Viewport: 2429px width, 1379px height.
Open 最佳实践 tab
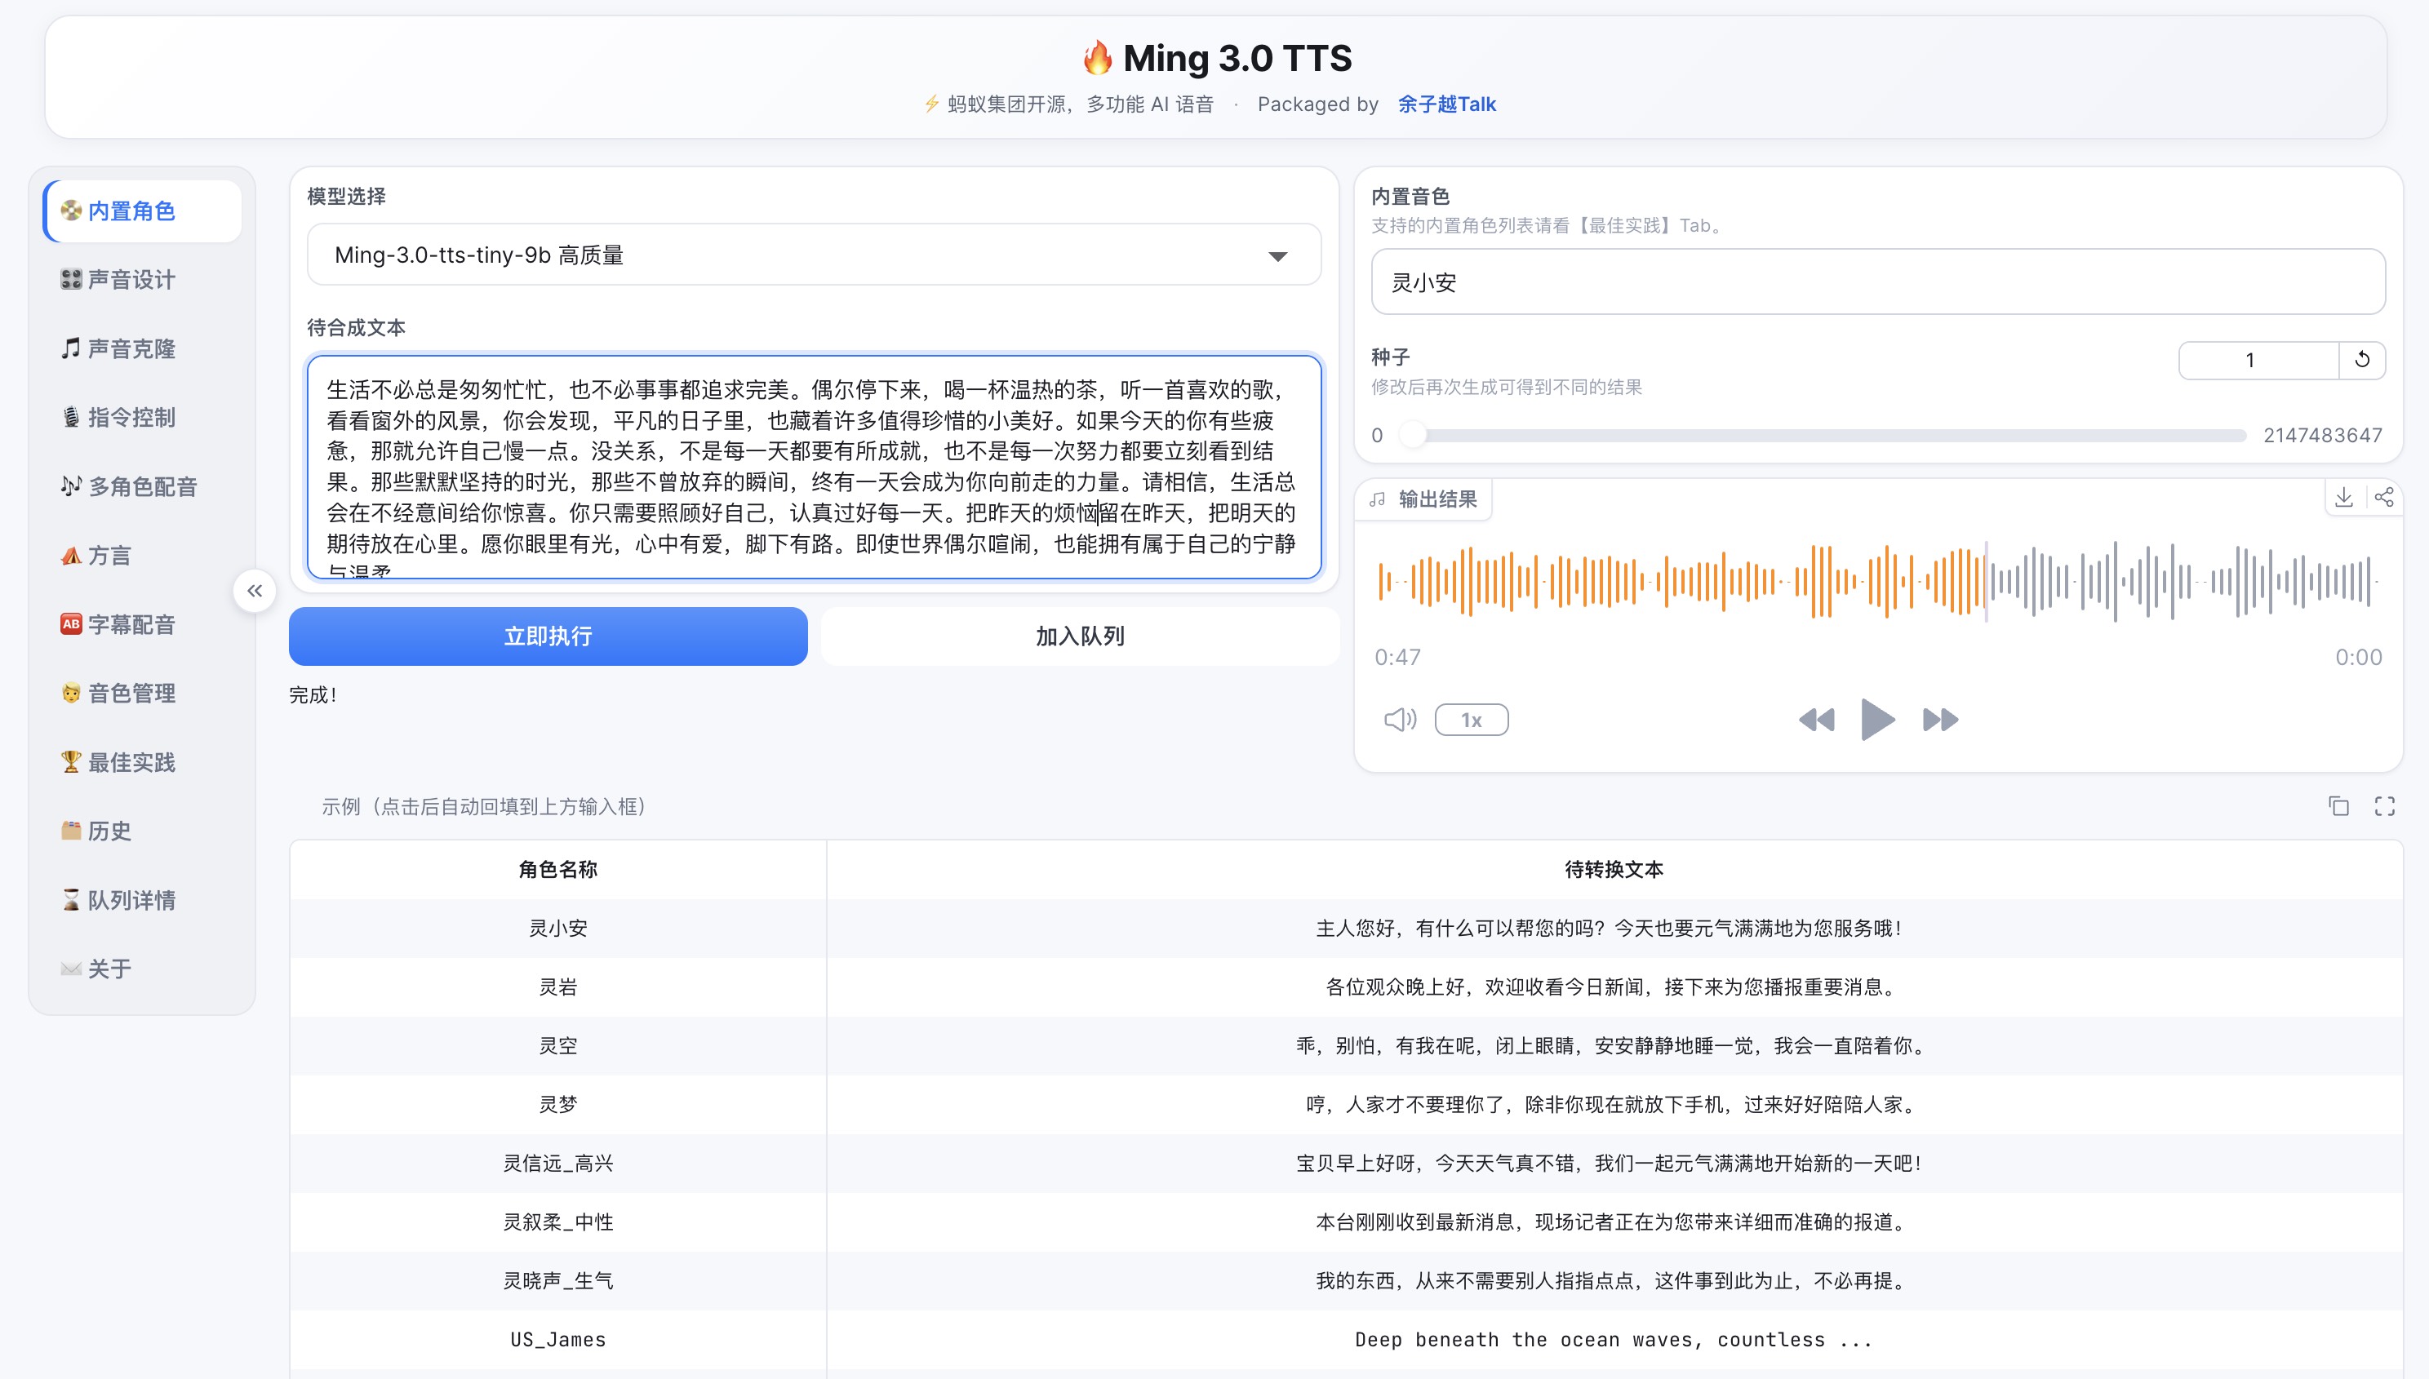point(142,762)
